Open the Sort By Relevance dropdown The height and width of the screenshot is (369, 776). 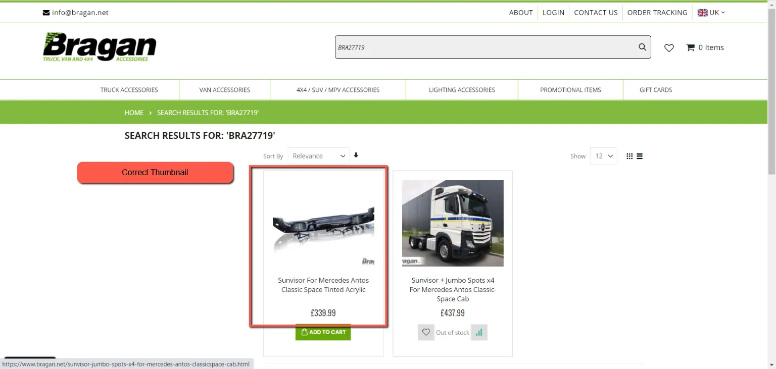pyautogui.click(x=318, y=156)
